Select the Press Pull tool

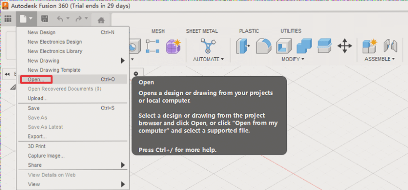[x=243, y=46]
